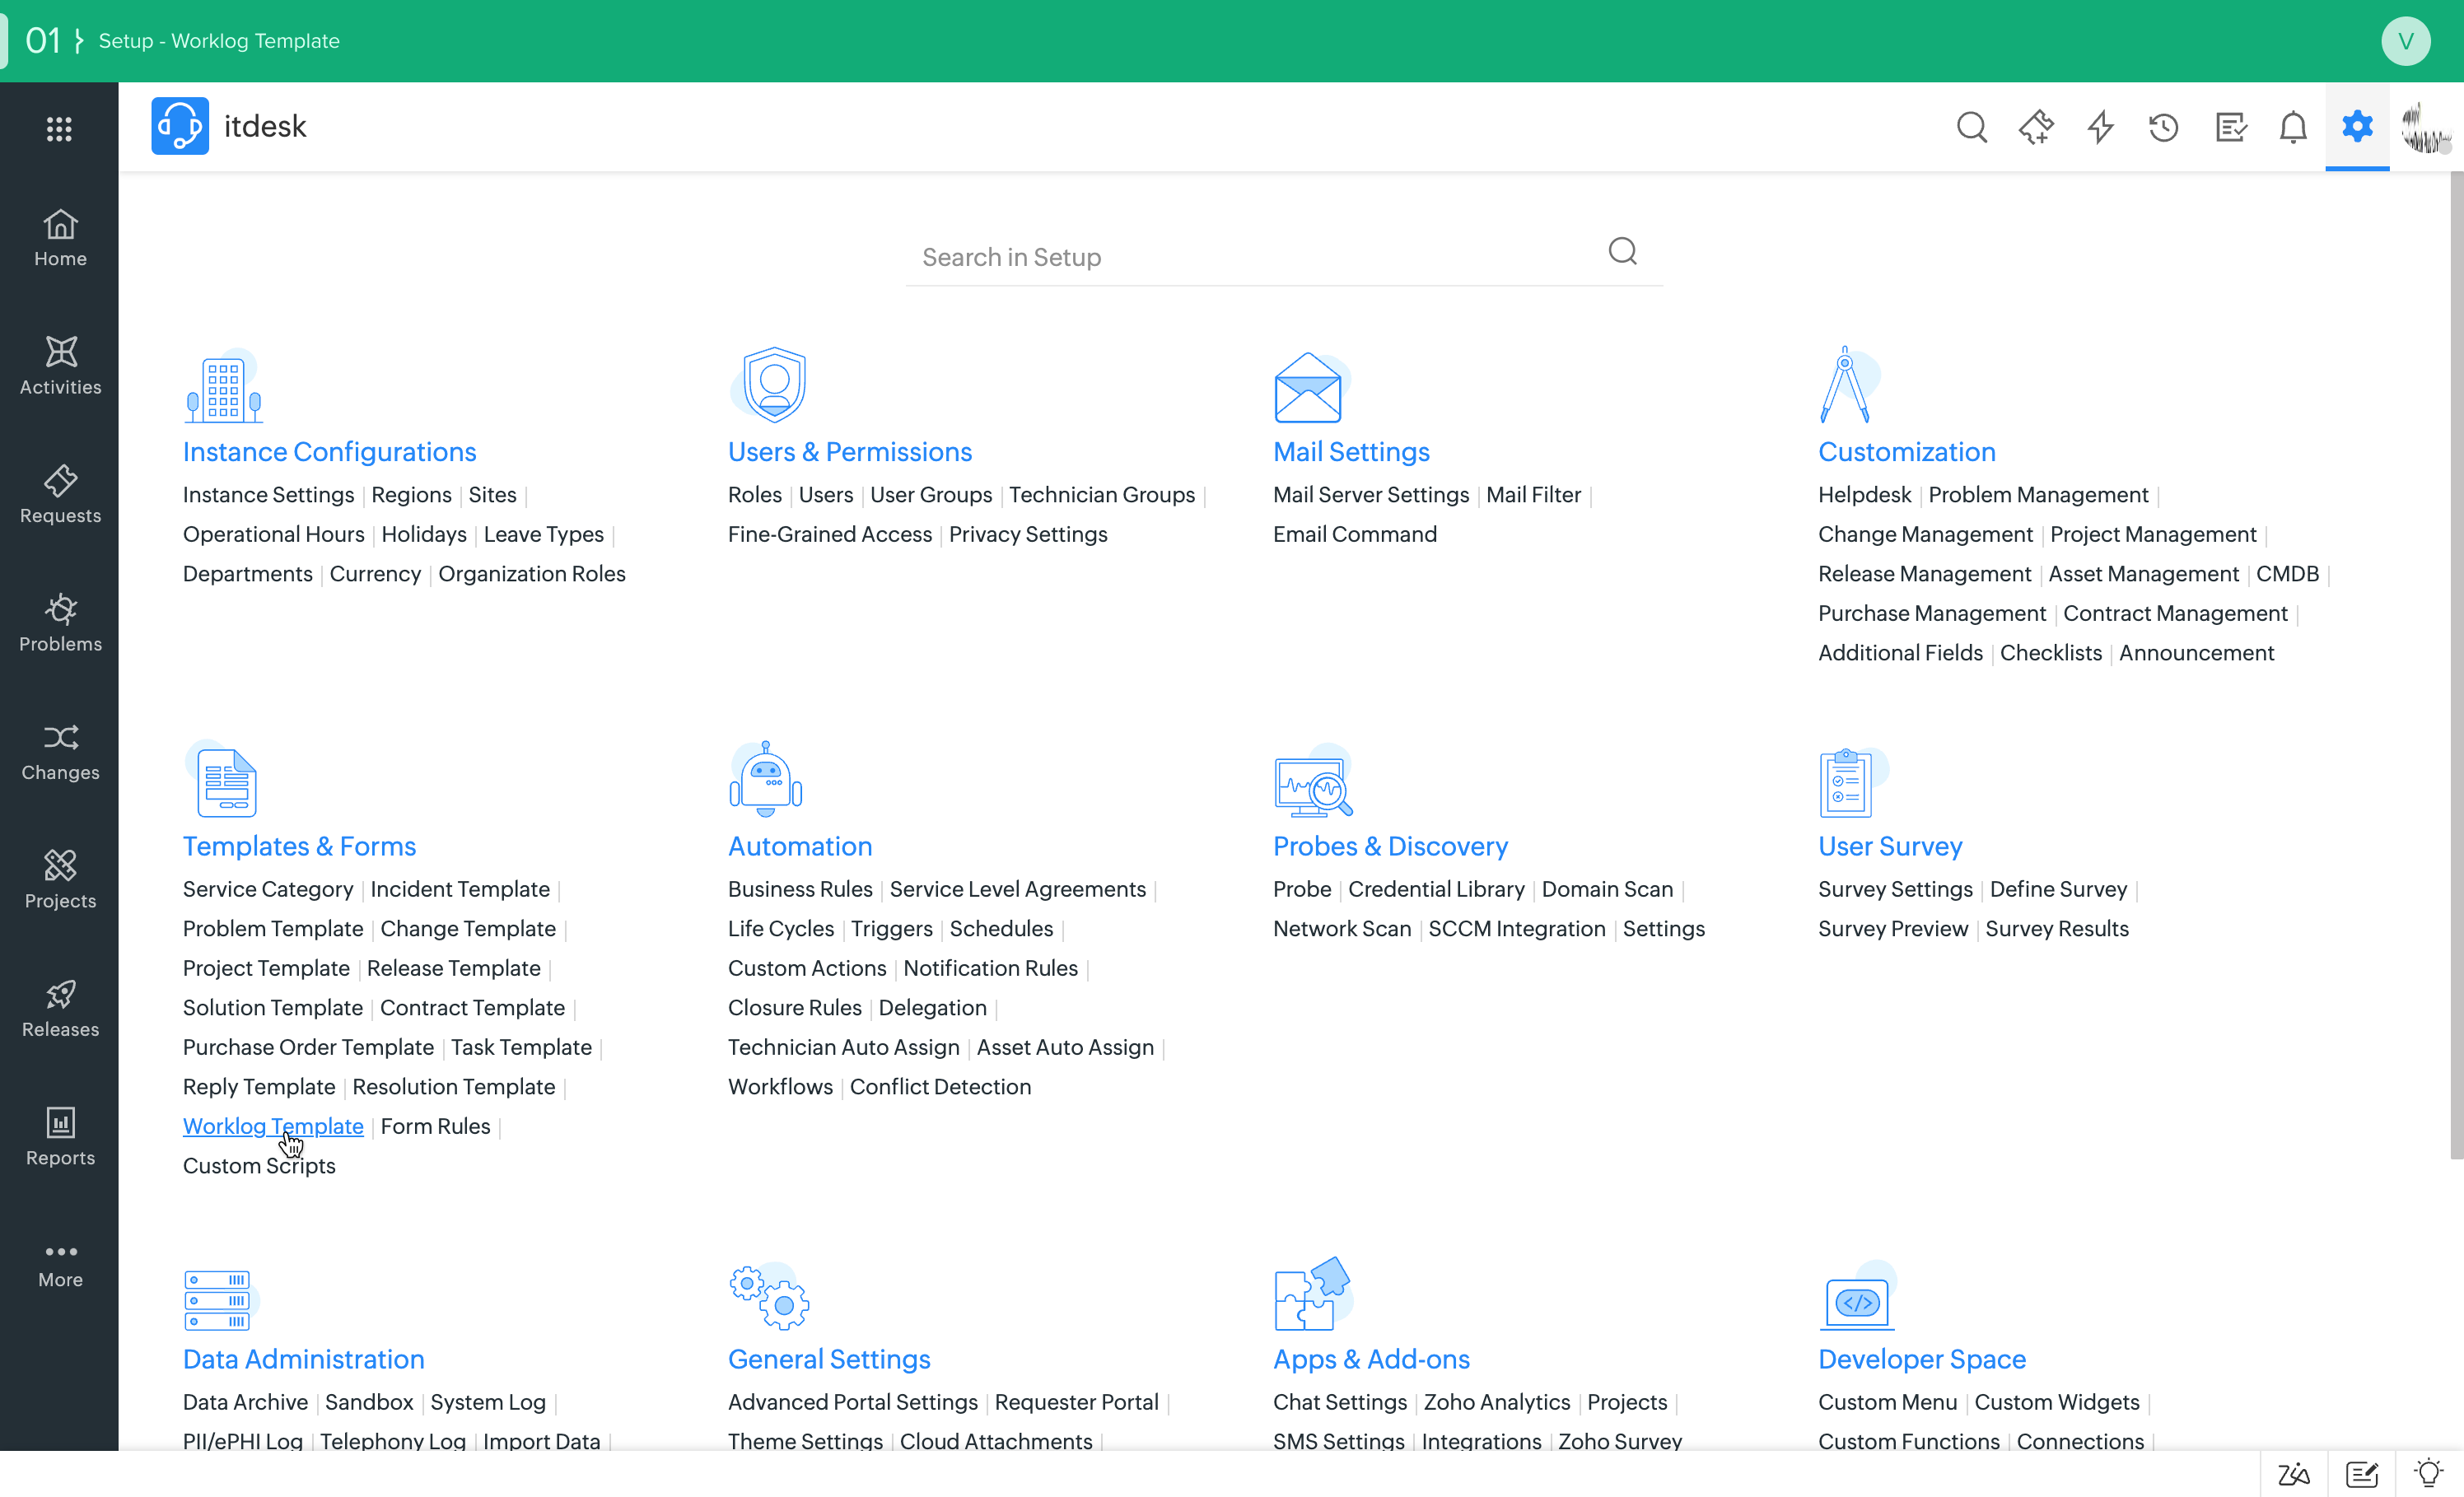Open the apps grid launcher icon
2464x1497 pixels.
pyautogui.click(x=59, y=128)
